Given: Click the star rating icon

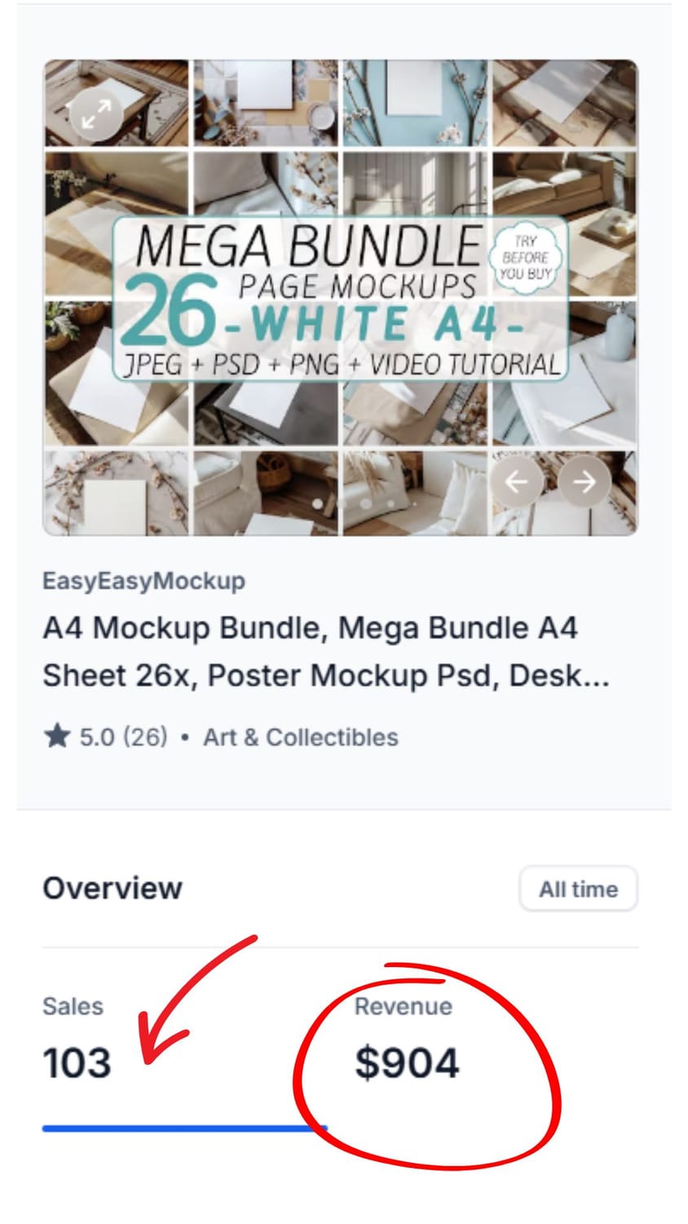Looking at the screenshot, I should tap(57, 737).
